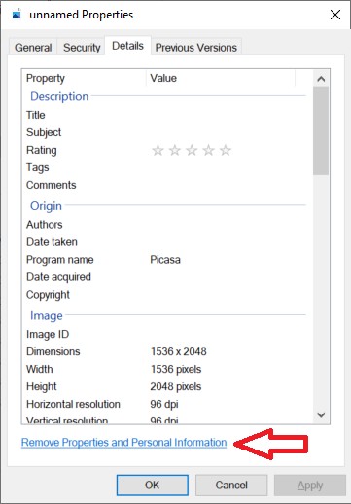
Task: Set rating to two stars
Action: 175,150
